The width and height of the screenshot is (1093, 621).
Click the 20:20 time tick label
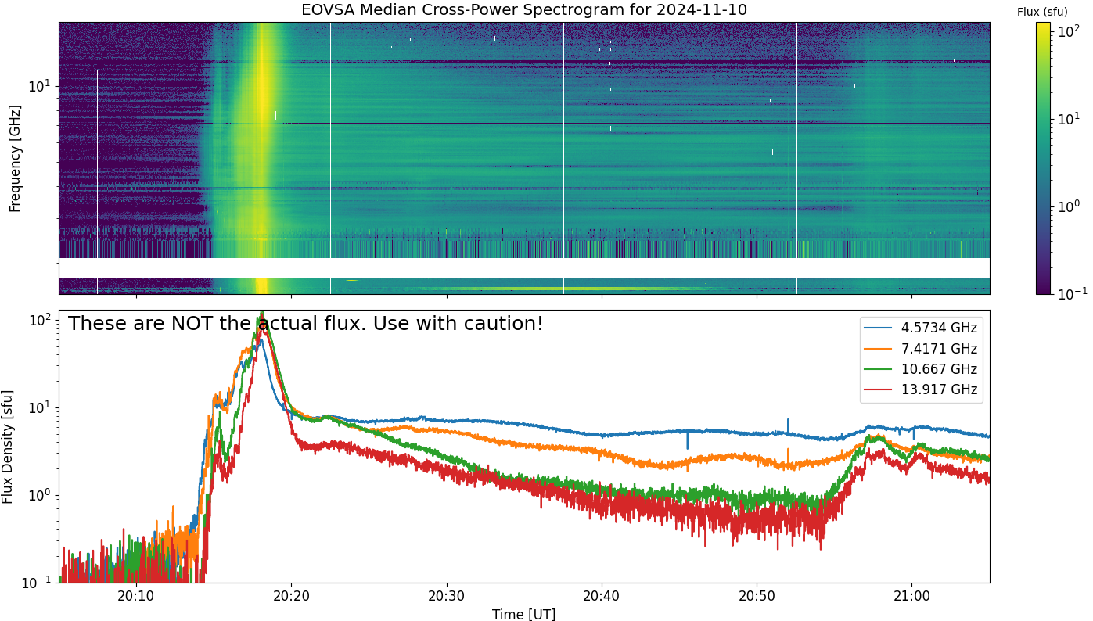291,596
